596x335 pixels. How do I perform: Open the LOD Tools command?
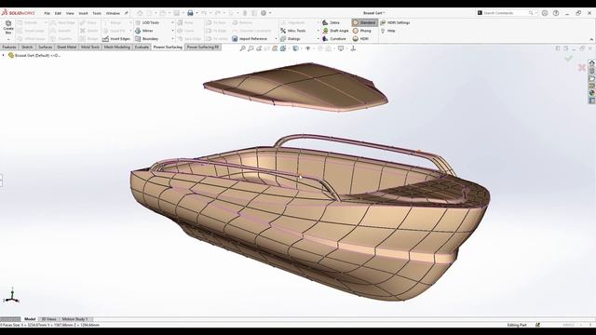pyautogui.click(x=147, y=22)
